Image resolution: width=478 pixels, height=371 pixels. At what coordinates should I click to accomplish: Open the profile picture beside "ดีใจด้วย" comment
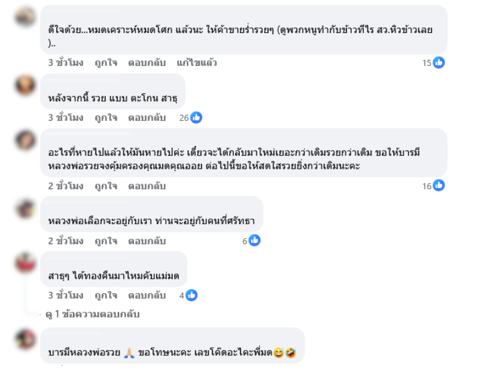pyautogui.click(x=26, y=16)
